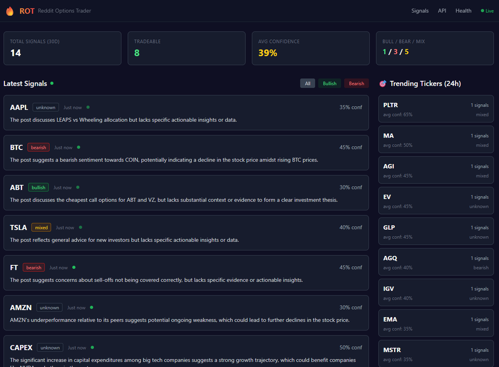Open the API nav link
Screen dimensions: 499x367
442,11
